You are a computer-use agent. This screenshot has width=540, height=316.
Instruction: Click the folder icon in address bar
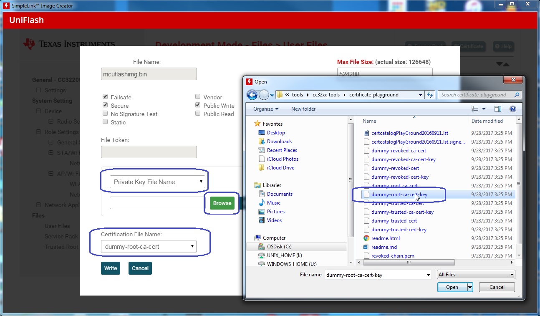point(280,95)
